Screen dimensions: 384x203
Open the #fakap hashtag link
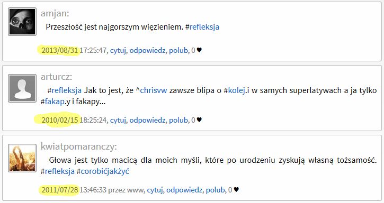52,101
